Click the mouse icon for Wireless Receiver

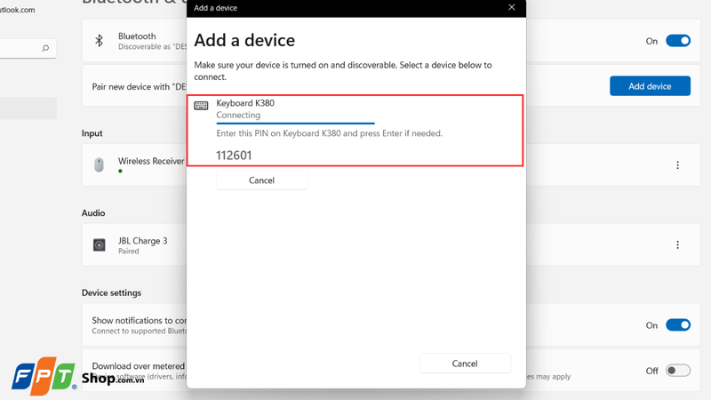pyautogui.click(x=99, y=164)
